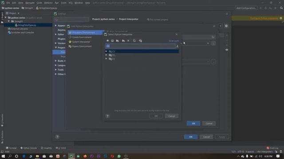
Task: Expand the C:\ drive node
Action: pos(106,51)
